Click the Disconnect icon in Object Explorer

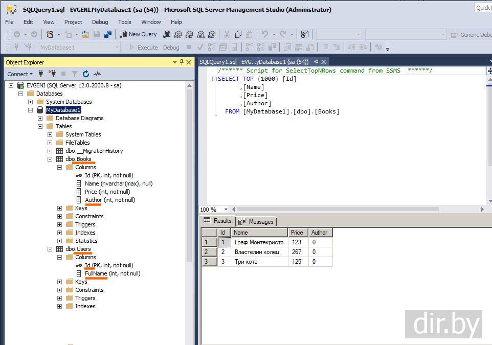click(52, 74)
